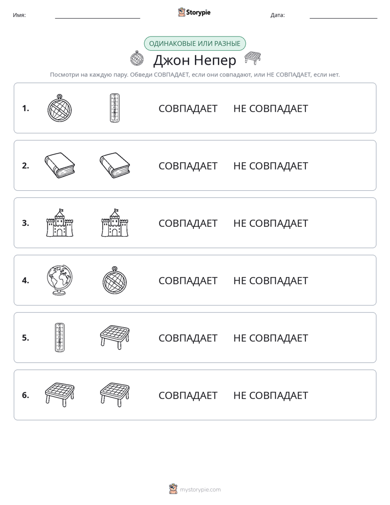Select СОВПАДАЕТ in row 6
Viewport: 390px width, 505px height.
[188, 395]
